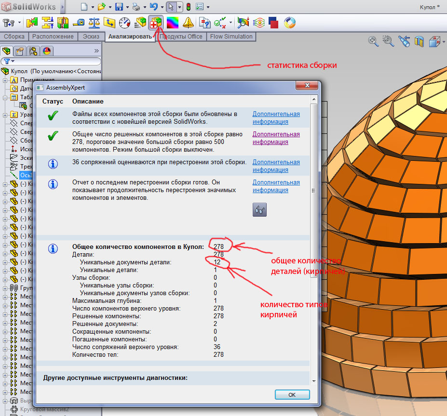
Task: Expand the Примечания tree node
Action: coord(5,80)
